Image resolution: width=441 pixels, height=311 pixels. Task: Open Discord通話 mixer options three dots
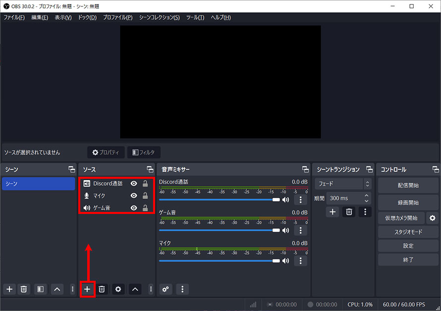300,200
